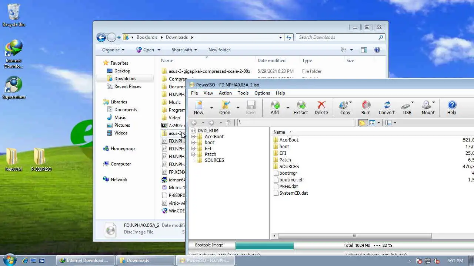The image size is (474, 266).
Task: Open the Organize dropdown in Explorer
Action: (x=113, y=50)
